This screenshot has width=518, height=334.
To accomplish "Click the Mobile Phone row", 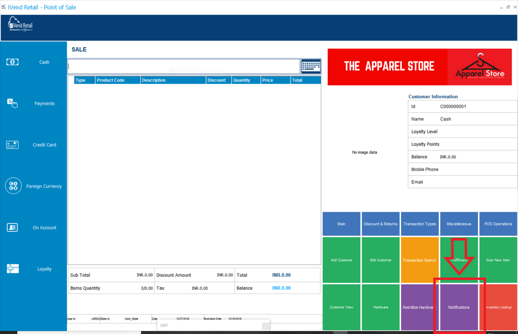I will click(x=463, y=169).
